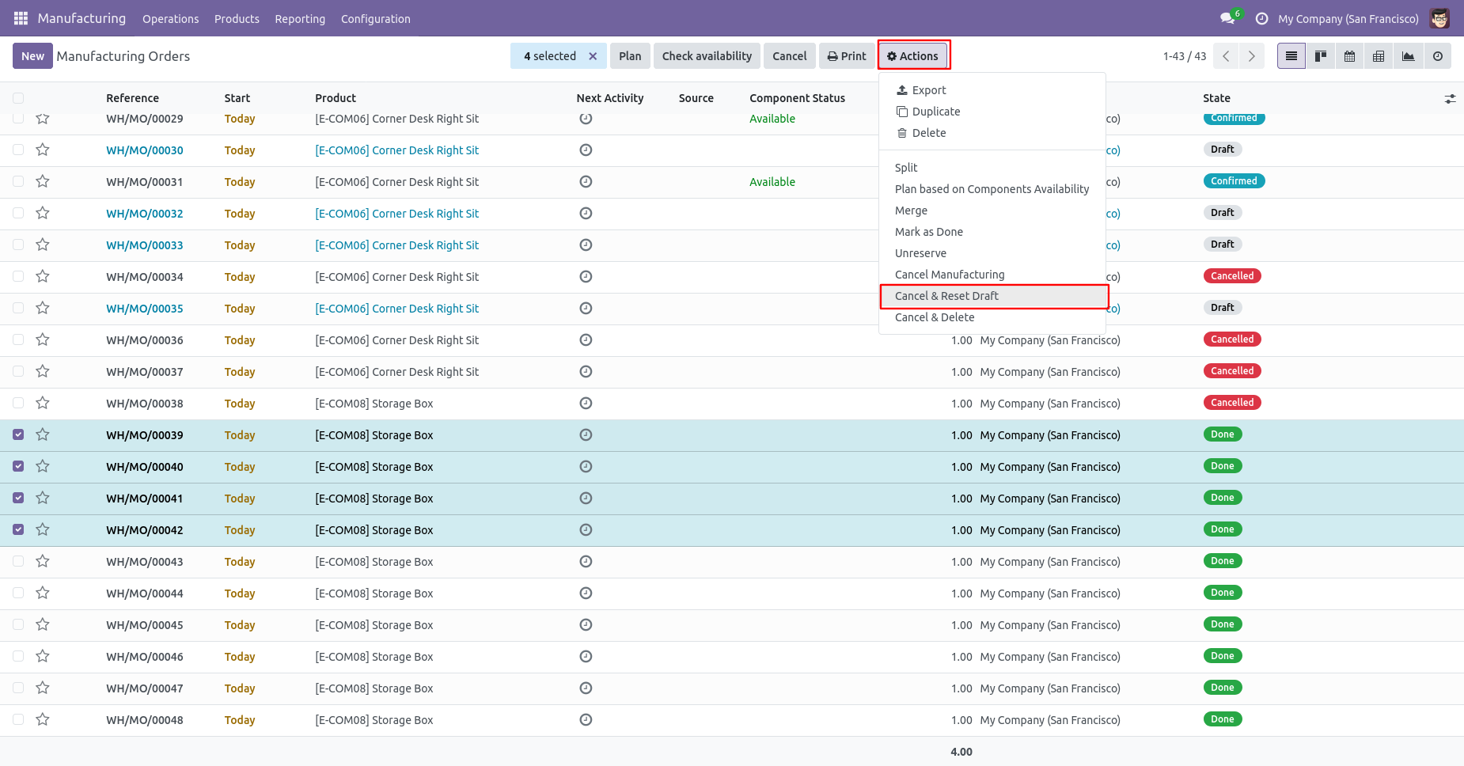The width and height of the screenshot is (1464, 766).
Task: Open the activities clock icon in navbar
Action: (x=1261, y=18)
